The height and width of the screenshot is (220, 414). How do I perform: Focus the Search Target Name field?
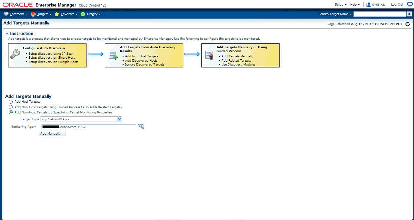[x=380, y=14]
